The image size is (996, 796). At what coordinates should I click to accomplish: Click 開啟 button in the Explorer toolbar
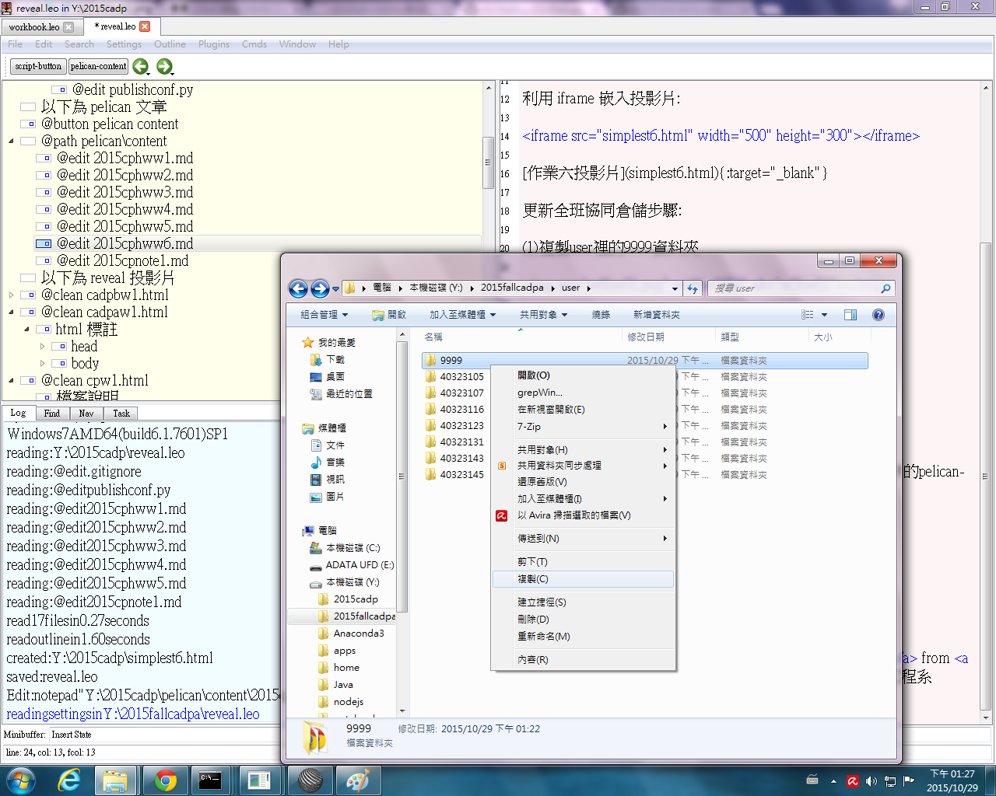(x=389, y=315)
